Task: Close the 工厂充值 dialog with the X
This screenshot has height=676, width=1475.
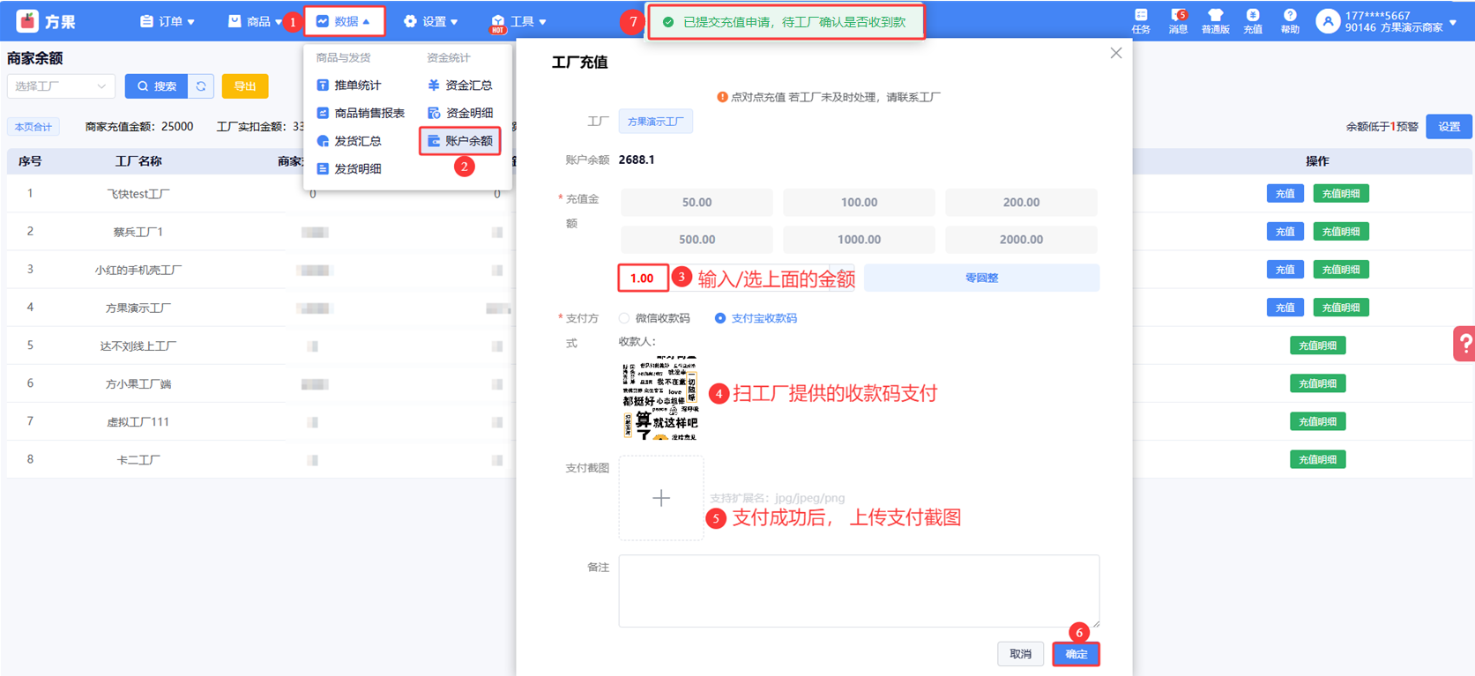Action: point(1116,53)
